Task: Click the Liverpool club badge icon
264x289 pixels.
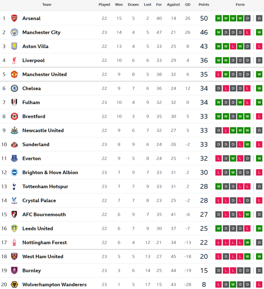Action: point(14,60)
